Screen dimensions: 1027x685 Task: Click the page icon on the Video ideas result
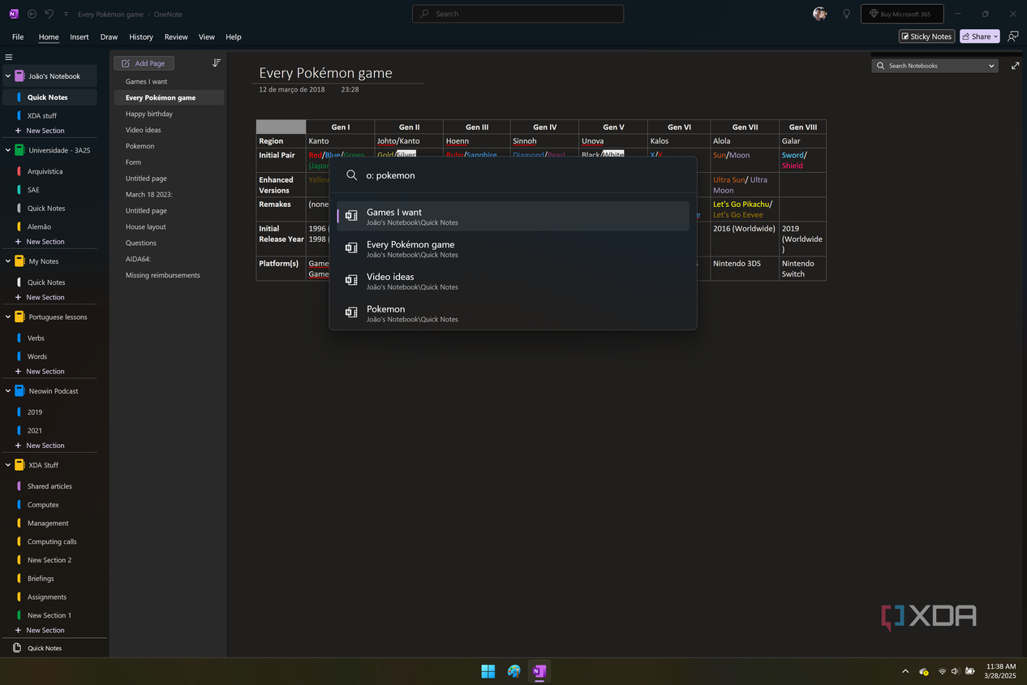(x=351, y=280)
